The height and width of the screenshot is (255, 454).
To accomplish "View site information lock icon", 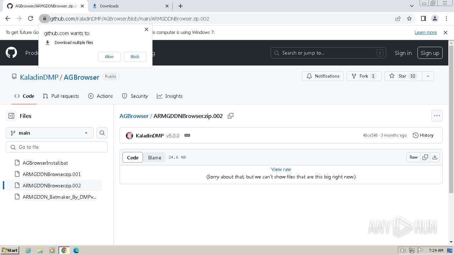I will 44,18.
